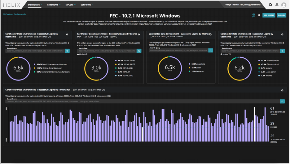Run search in Timestamp widget query
Screen dimensions: 290x164
point(282,101)
